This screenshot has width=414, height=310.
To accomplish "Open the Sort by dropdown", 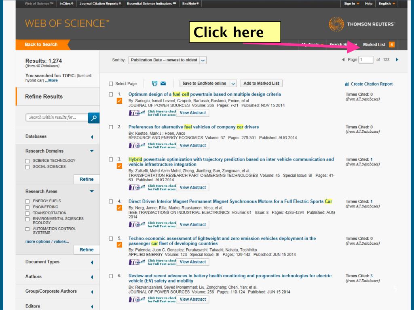I will pos(167,60).
